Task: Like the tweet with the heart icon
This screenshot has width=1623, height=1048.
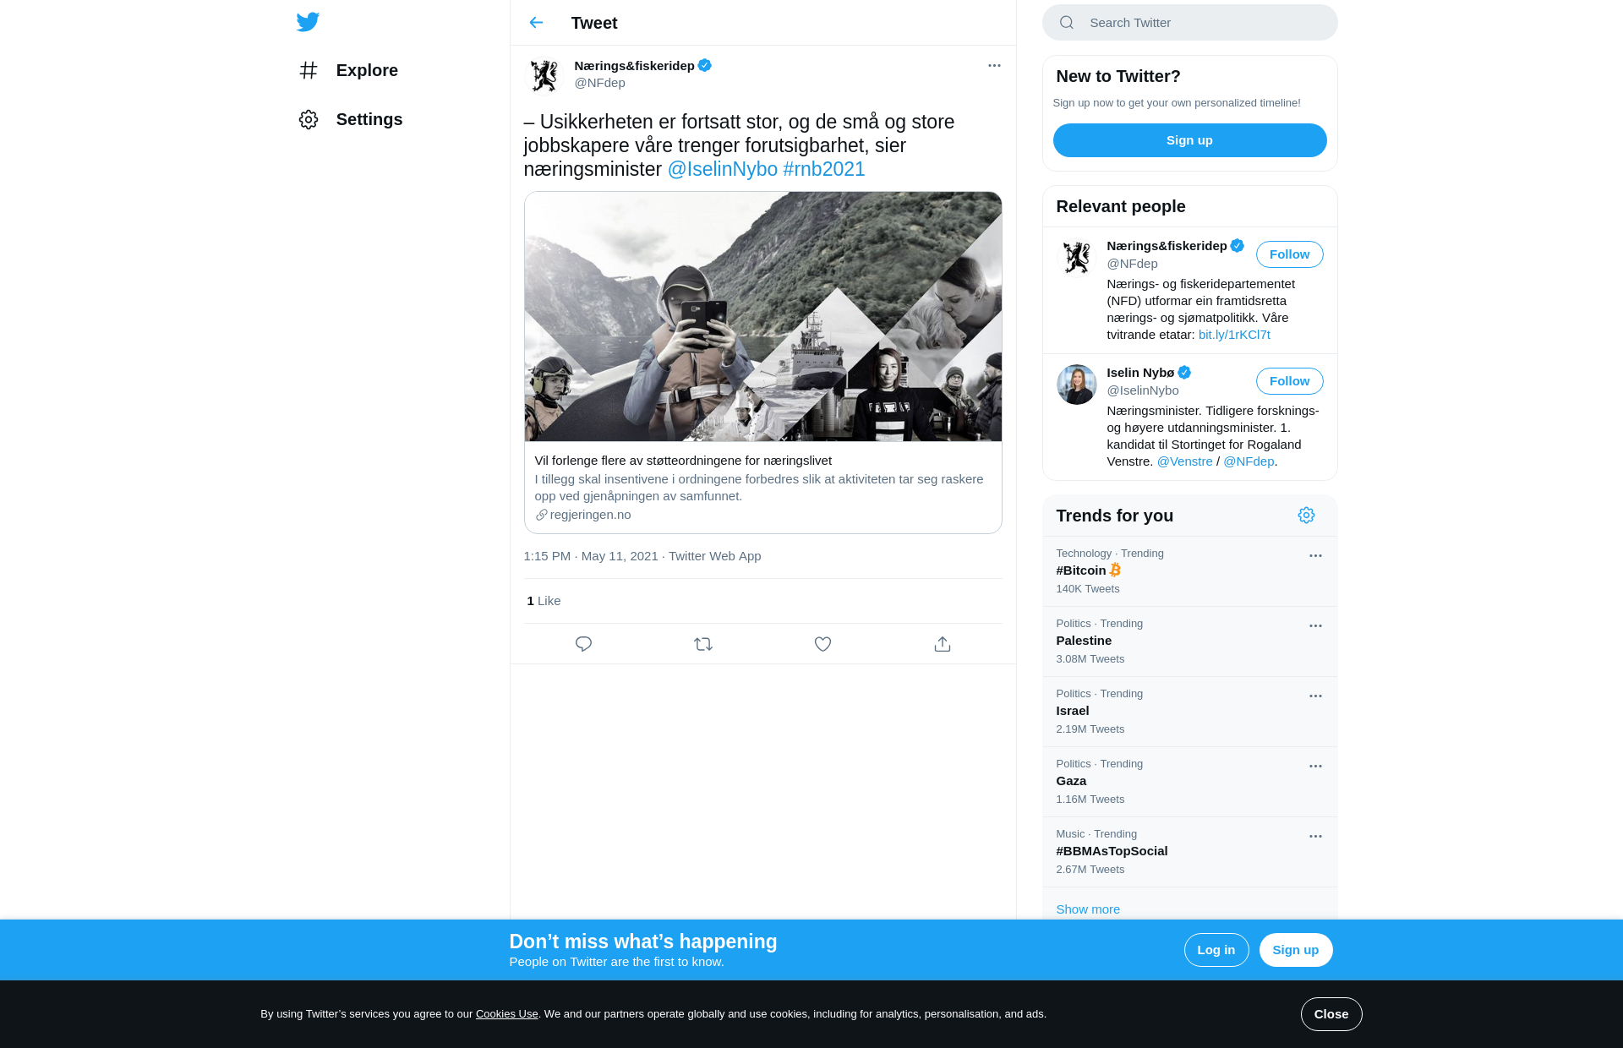Action: 822,644
